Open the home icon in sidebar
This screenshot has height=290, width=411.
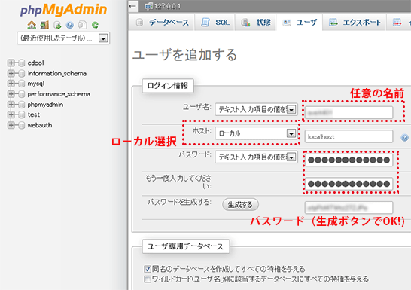coord(32,25)
